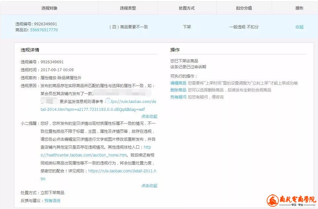Click the 违规类型 column header
Viewport: 318px width, 209px height.
[x=128, y=8]
